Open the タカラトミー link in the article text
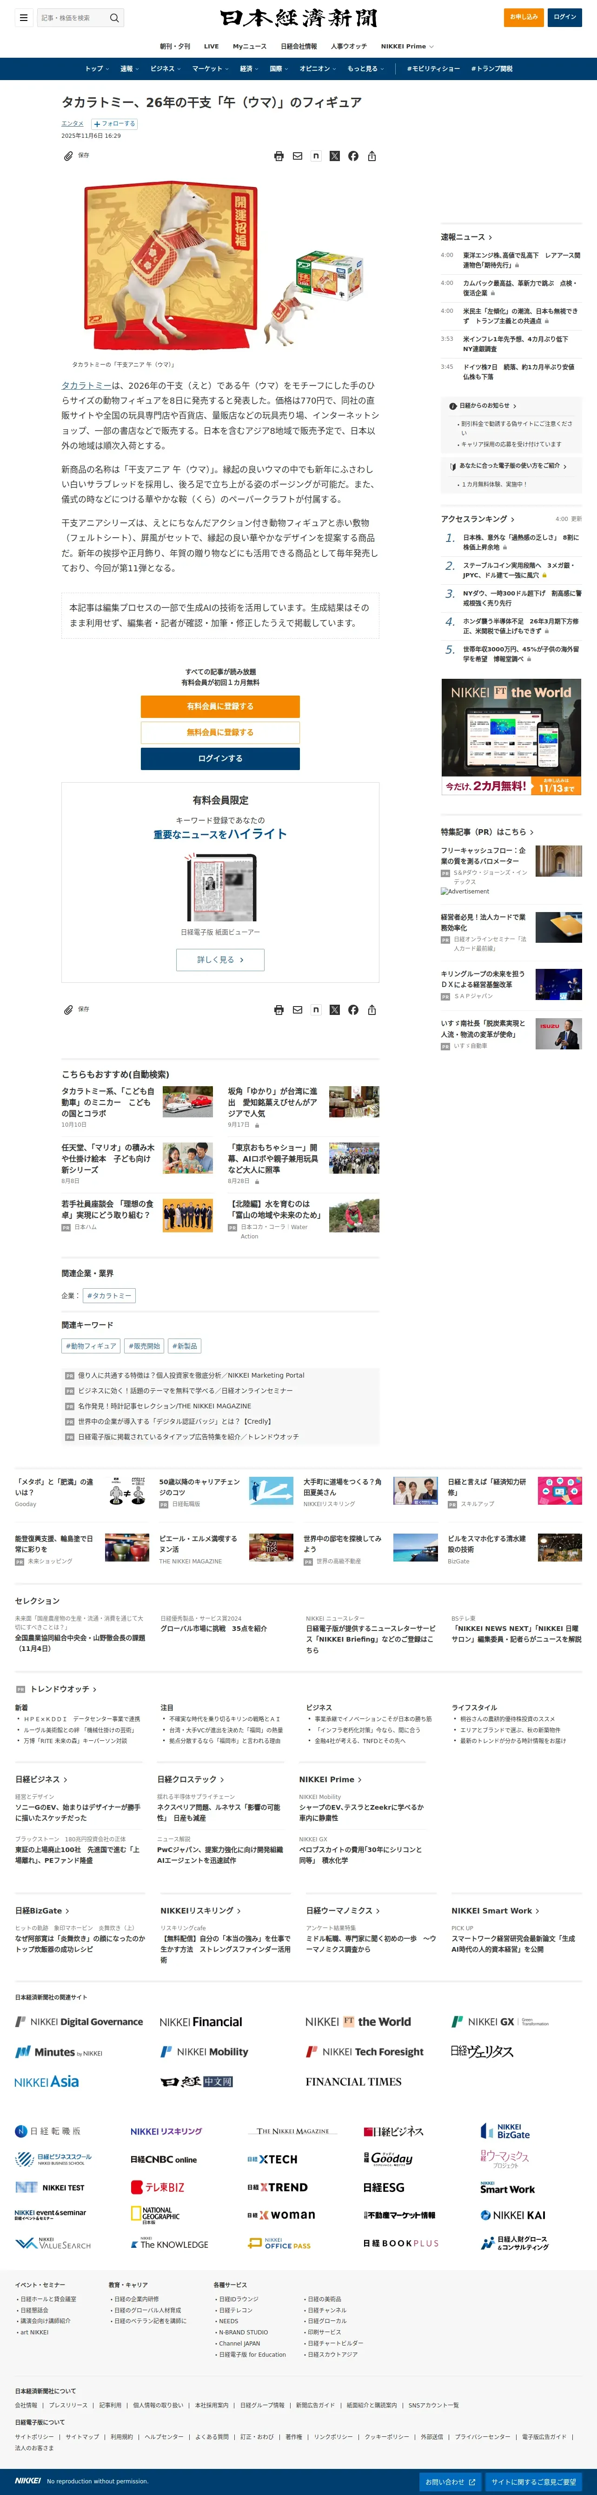This screenshot has height=2495, width=597. (86, 385)
